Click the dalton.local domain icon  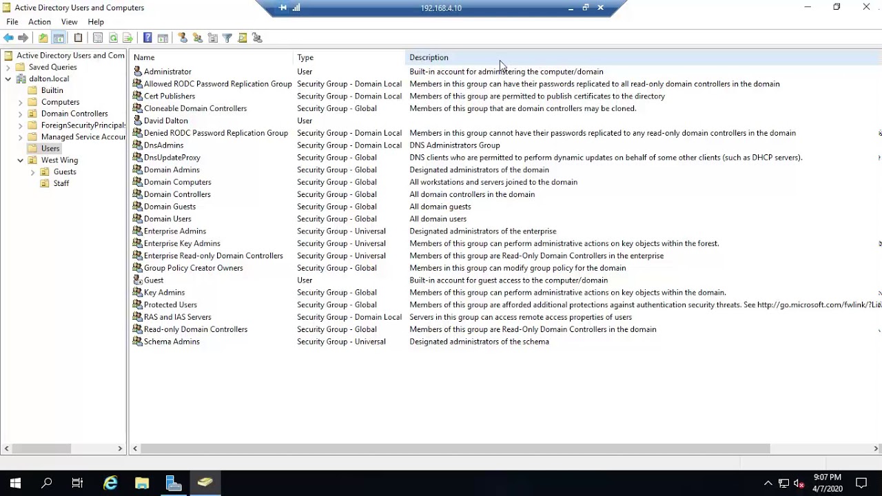pos(21,79)
